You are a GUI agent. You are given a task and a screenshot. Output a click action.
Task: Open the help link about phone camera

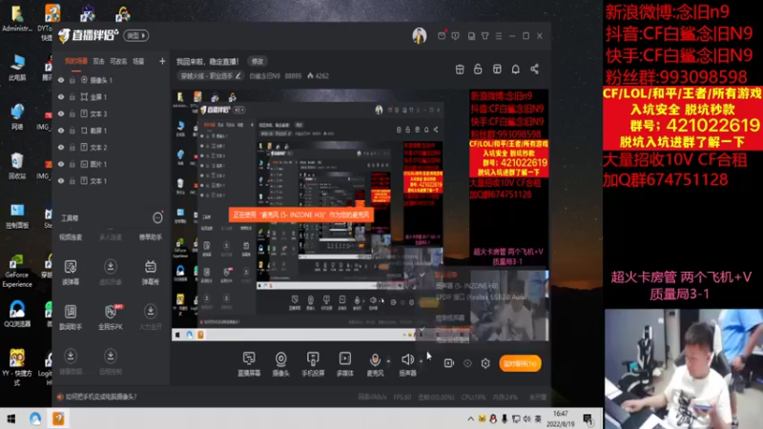tap(101, 397)
